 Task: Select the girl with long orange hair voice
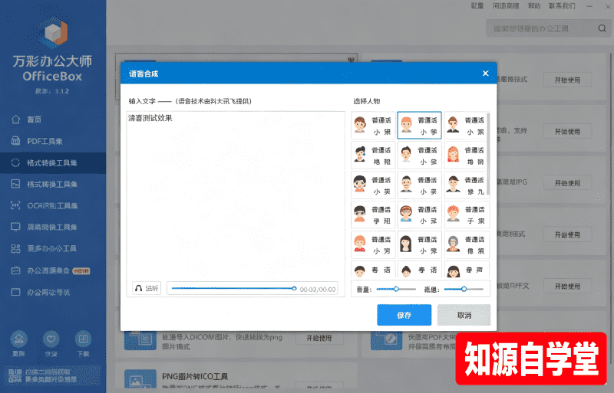tap(466, 156)
